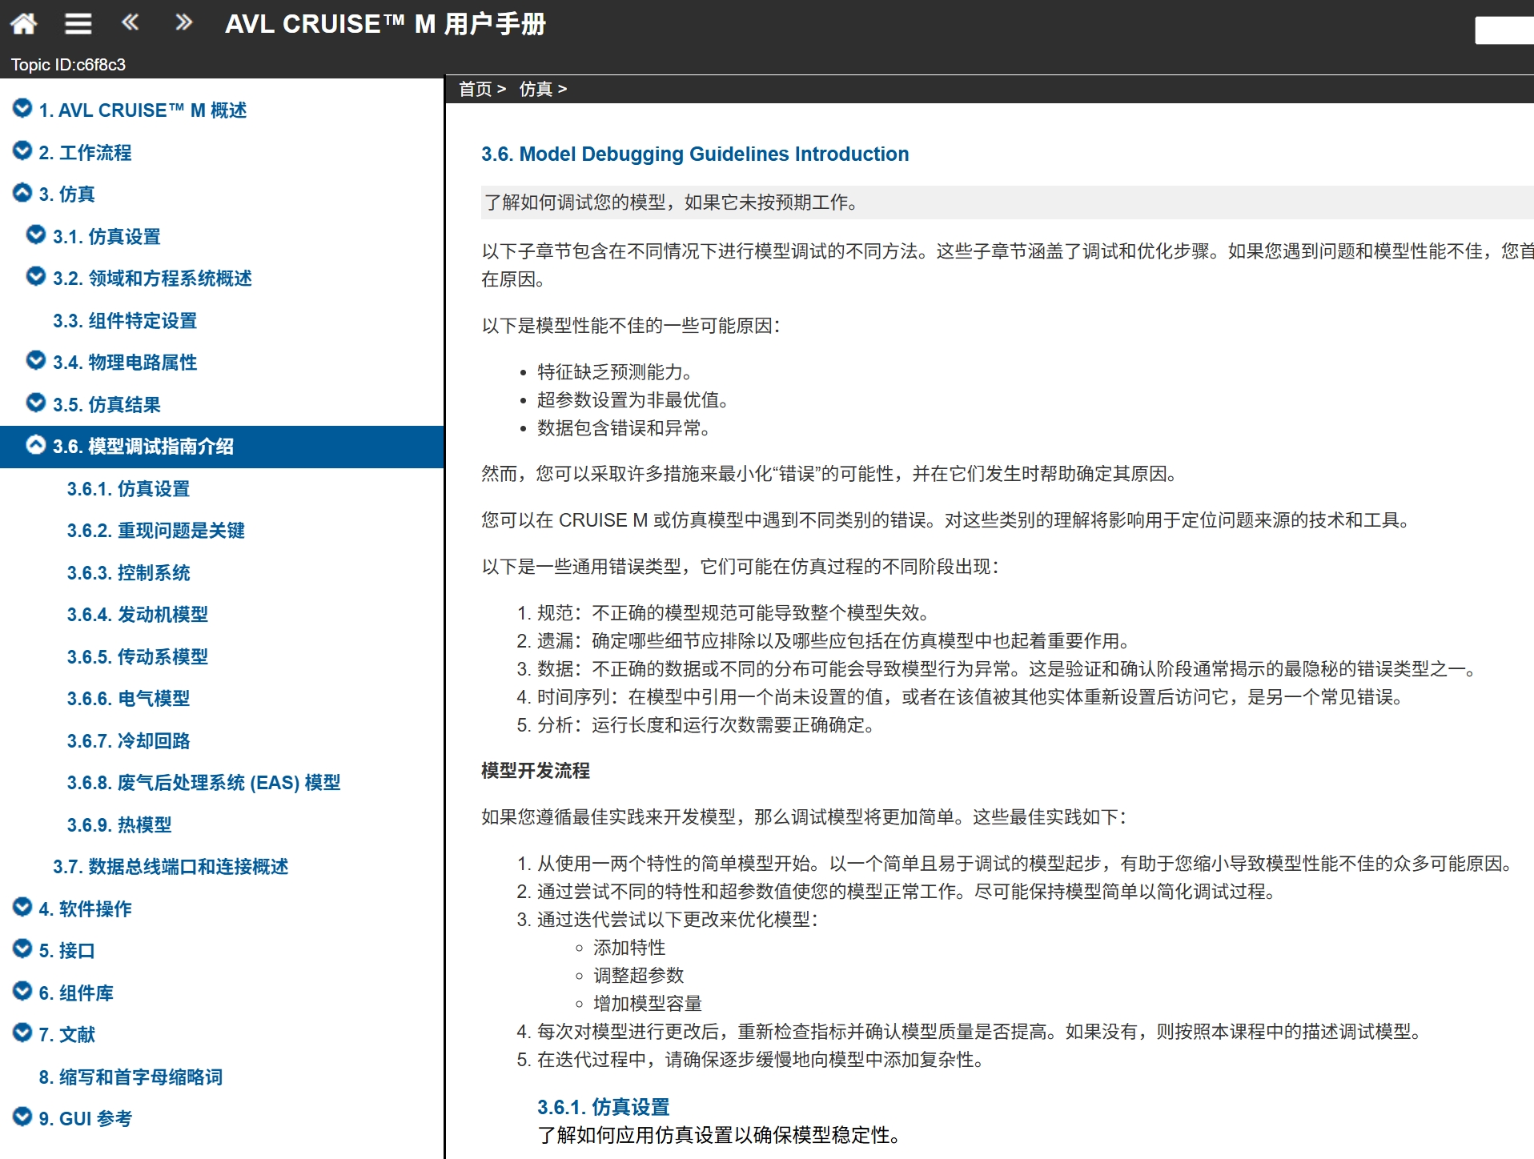The width and height of the screenshot is (1534, 1159).
Task: Open 3.6.5 传动系模型 topic
Action: [x=138, y=657]
